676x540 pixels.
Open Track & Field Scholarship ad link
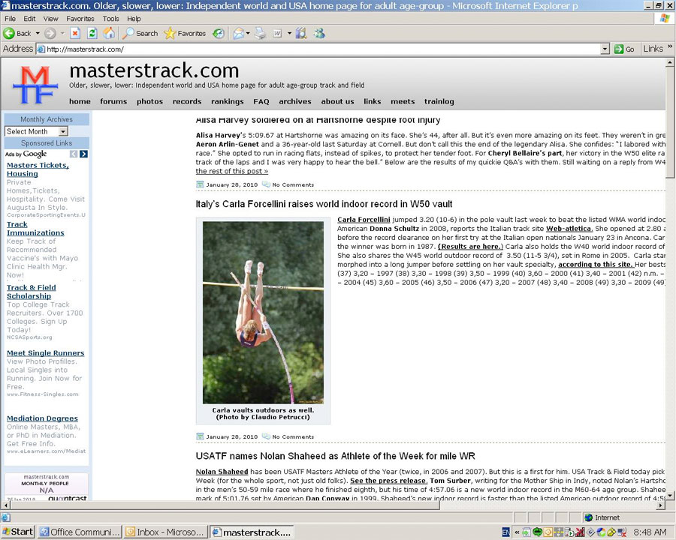31,292
